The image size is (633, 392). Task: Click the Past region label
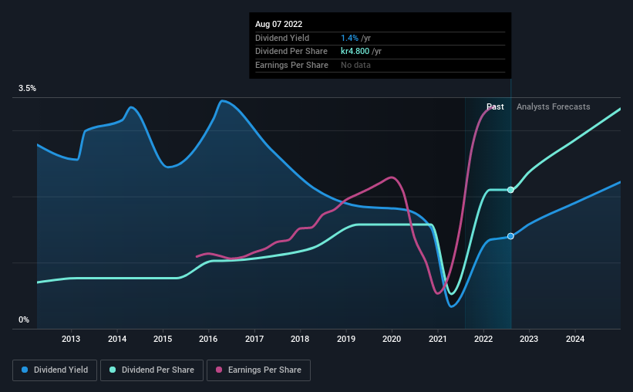click(495, 106)
